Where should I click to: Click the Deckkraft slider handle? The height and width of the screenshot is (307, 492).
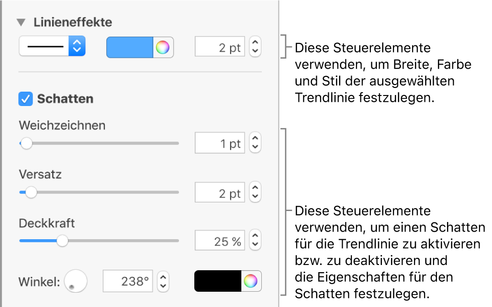(x=62, y=241)
